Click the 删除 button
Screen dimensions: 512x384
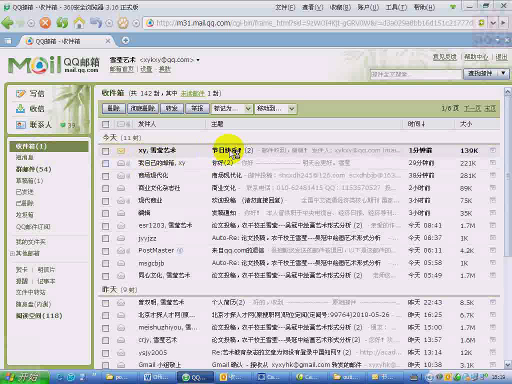pos(113,108)
